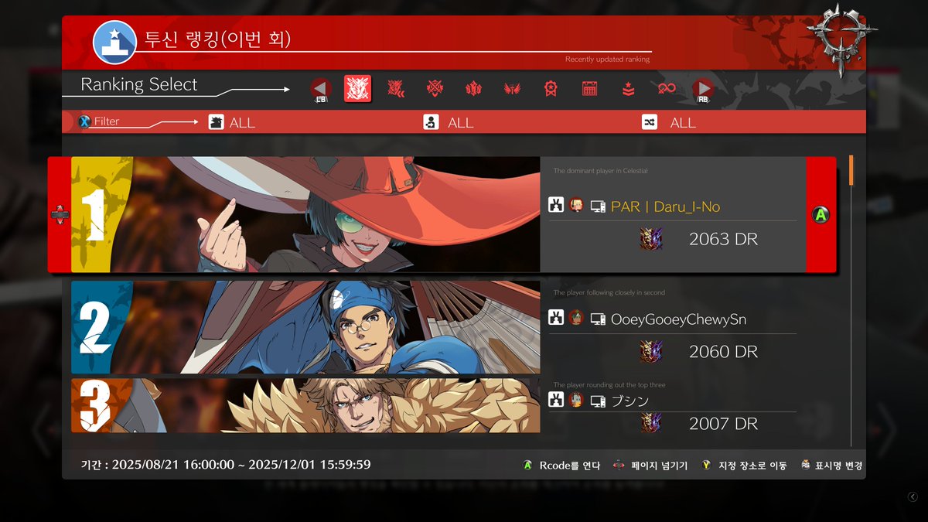The width and height of the screenshot is (928, 522).
Task: Select the crossed swords crest ranking icon
Action: click(435, 89)
